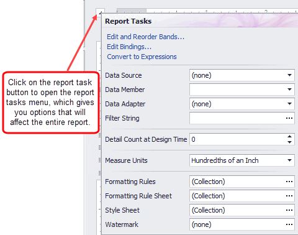Expand the Data Source dropdown

coord(289,75)
